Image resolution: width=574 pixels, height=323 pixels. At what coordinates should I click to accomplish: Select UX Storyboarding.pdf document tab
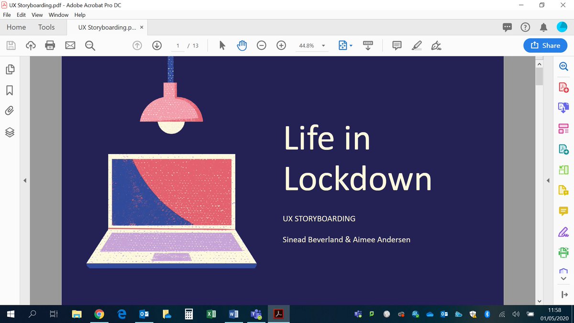[x=107, y=27]
